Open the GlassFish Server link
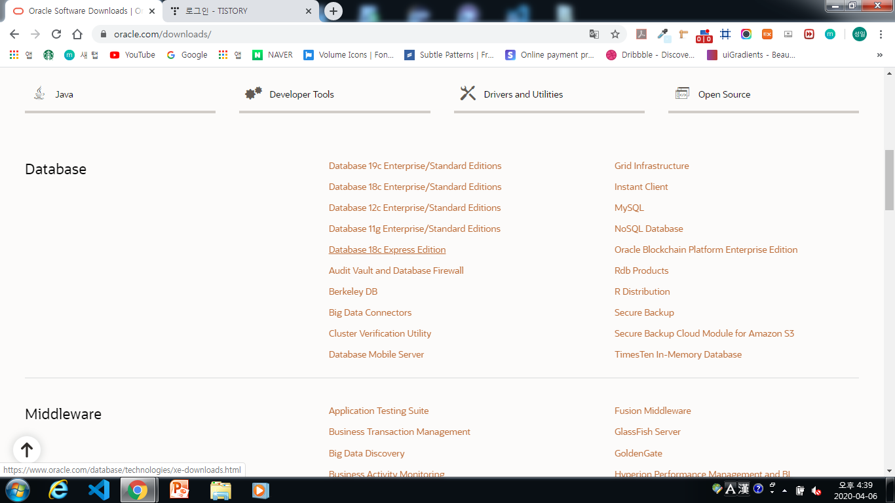 tap(647, 432)
